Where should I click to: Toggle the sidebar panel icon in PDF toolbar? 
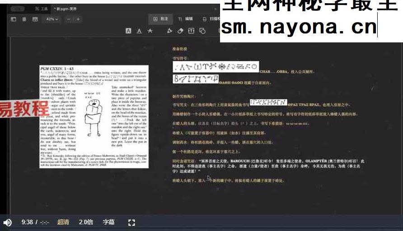coord(14,19)
